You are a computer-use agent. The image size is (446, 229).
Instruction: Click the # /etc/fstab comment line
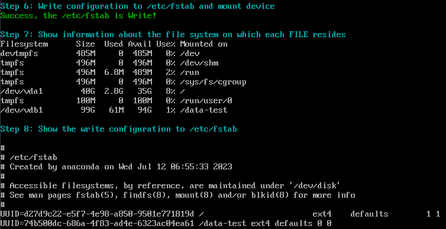pyautogui.click(x=28, y=157)
